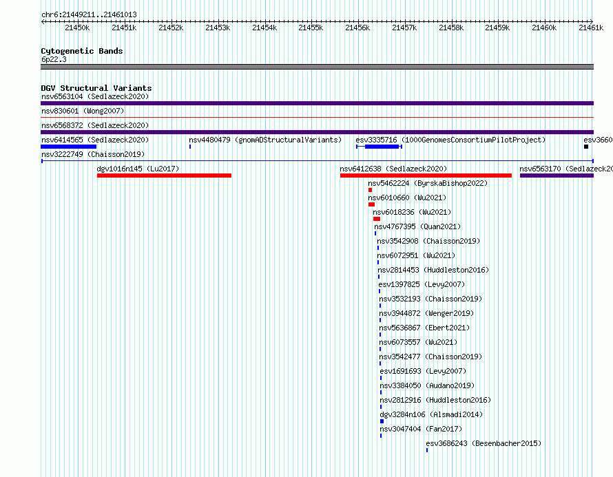Click the nsv3542908 (Chaisson2019) label

428,241
